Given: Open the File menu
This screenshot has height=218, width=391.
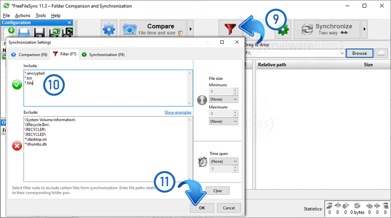Looking at the screenshot, I should pyautogui.click(x=7, y=16).
